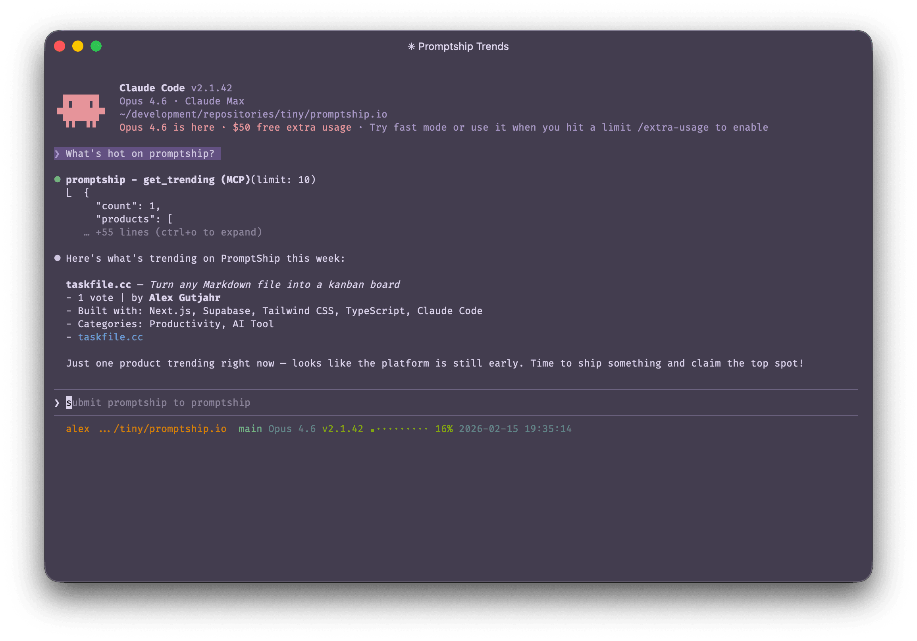Click the chevron at the input prompt
Screen dimensions: 917x641
57,402
